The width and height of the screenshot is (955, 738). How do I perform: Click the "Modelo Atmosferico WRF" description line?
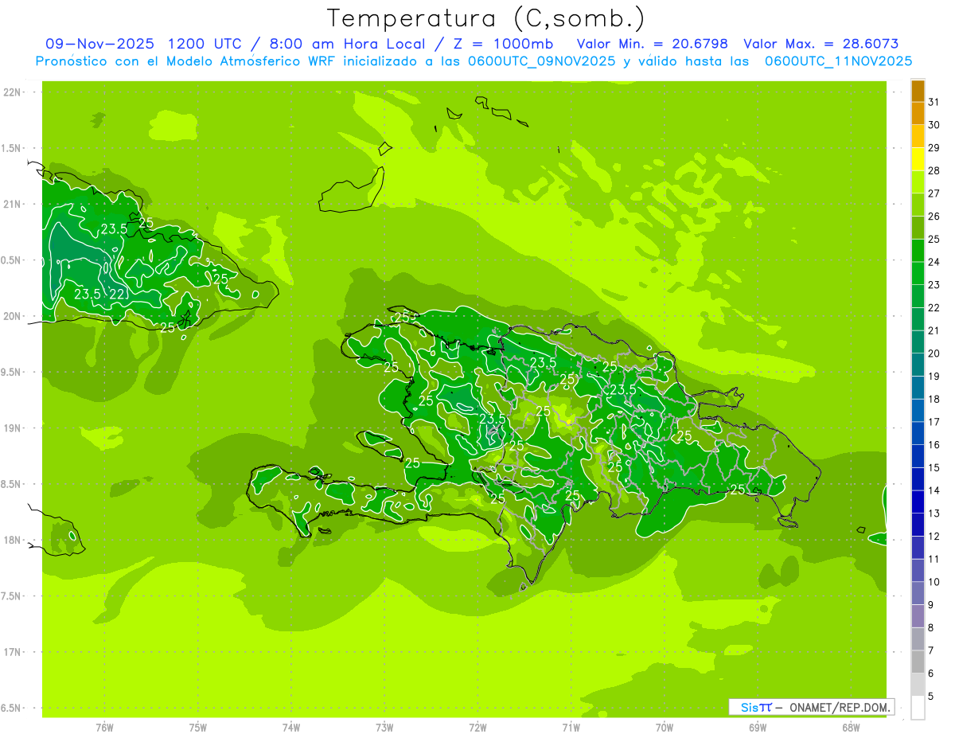tap(474, 61)
